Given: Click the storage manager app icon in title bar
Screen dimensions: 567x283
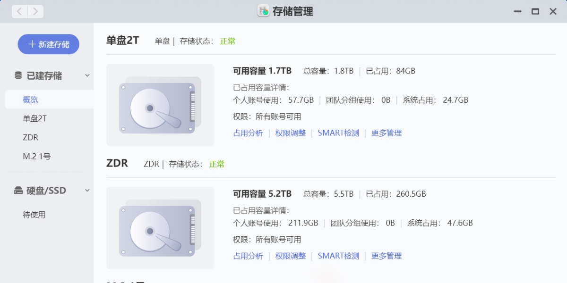Looking at the screenshot, I should (263, 11).
